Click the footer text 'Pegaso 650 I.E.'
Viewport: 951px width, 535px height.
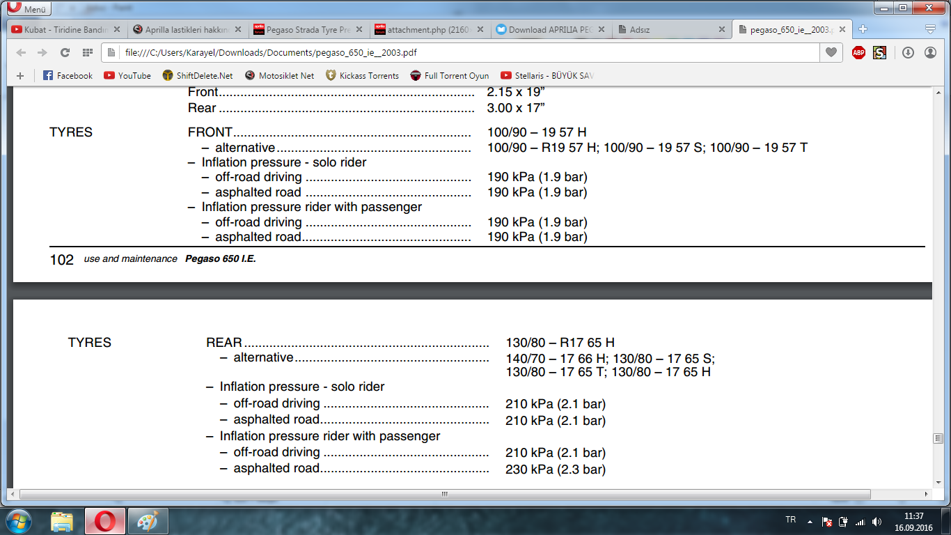pos(220,259)
